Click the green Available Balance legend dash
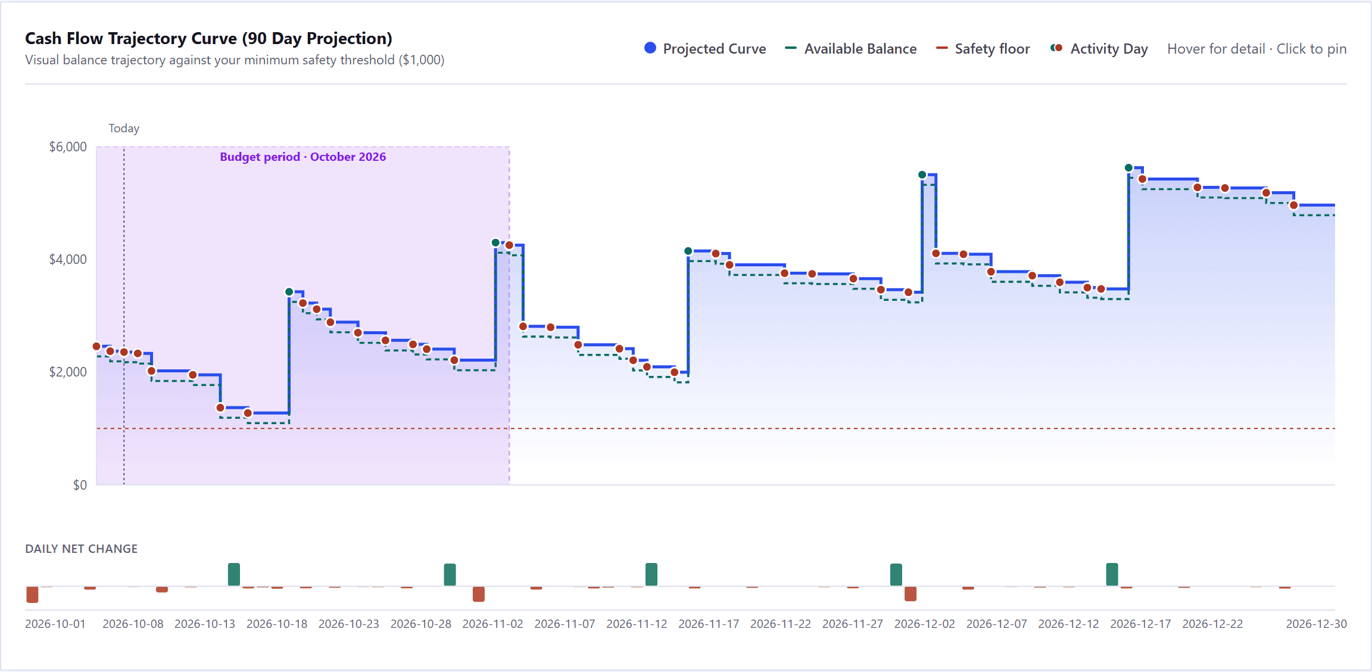 click(x=791, y=48)
